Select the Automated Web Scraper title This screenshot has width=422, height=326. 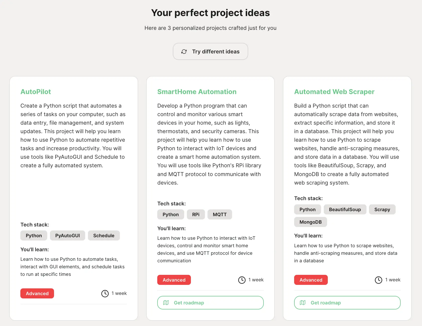point(334,92)
